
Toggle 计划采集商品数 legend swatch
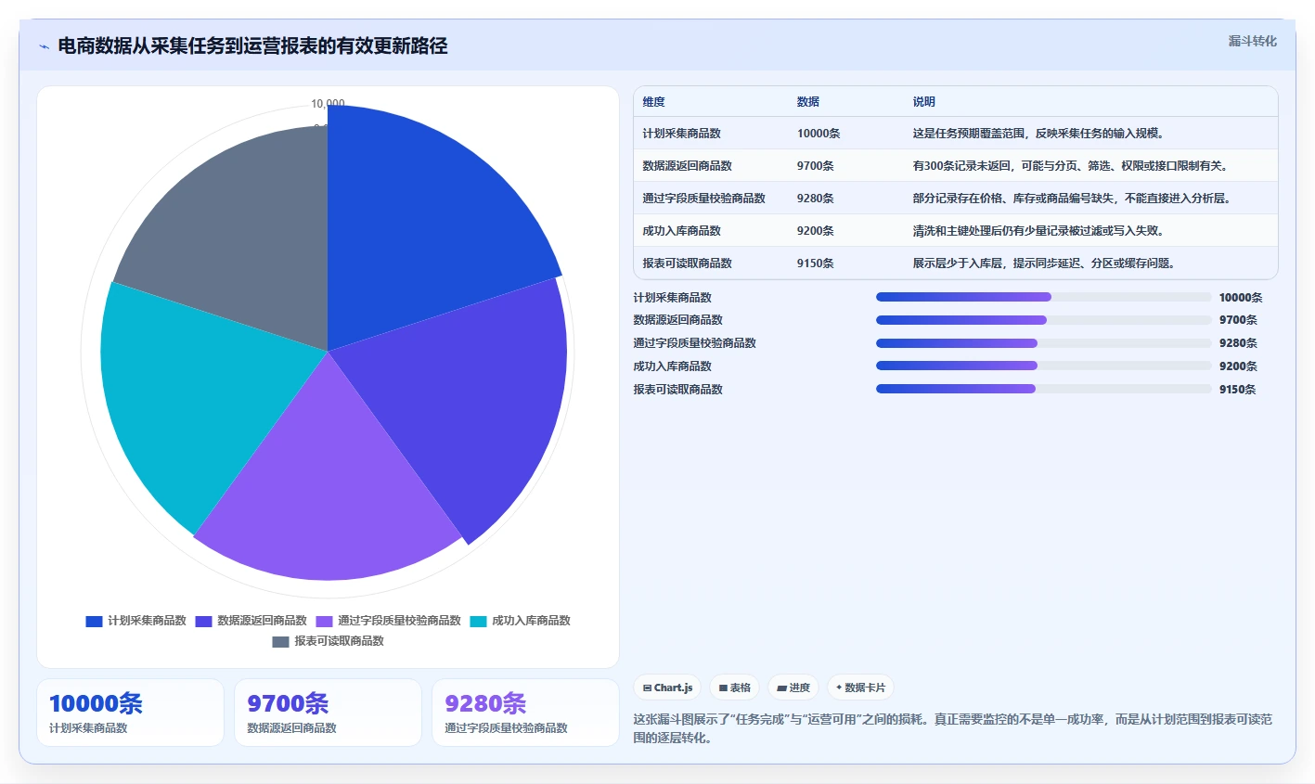94,622
